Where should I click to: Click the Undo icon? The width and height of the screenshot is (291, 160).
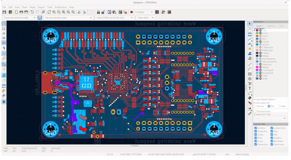32,12
